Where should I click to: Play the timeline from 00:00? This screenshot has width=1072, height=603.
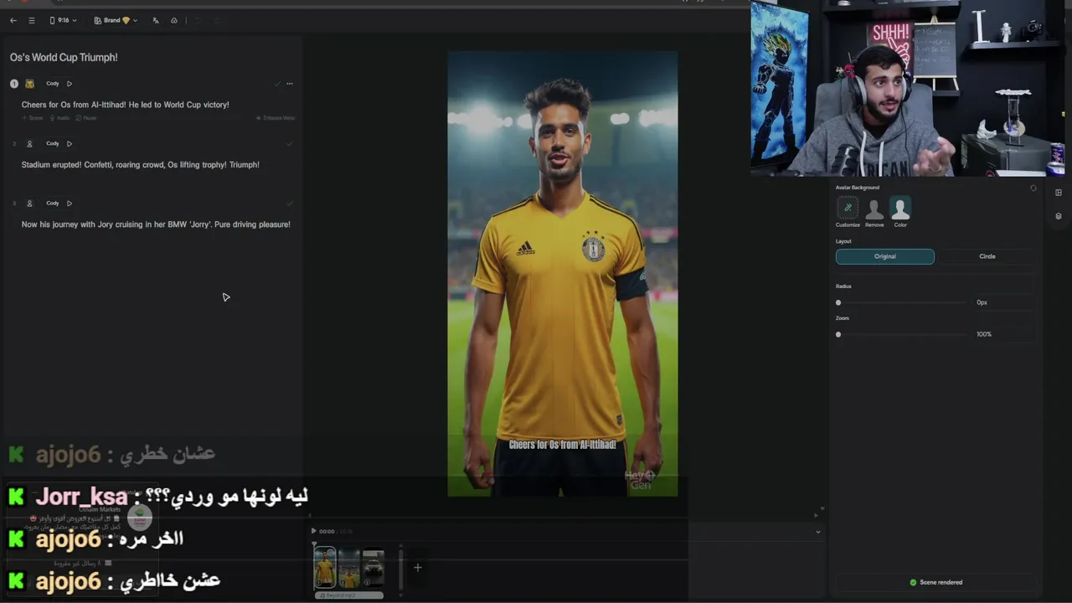(314, 531)
